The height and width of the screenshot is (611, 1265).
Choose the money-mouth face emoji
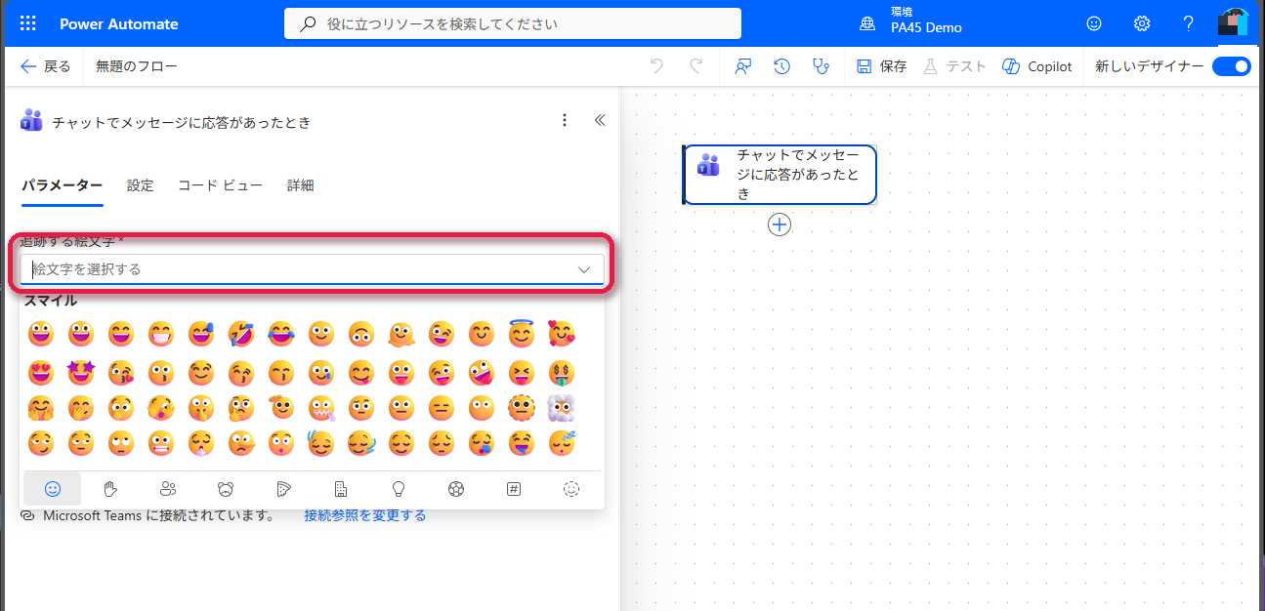(x=562, y=372)
